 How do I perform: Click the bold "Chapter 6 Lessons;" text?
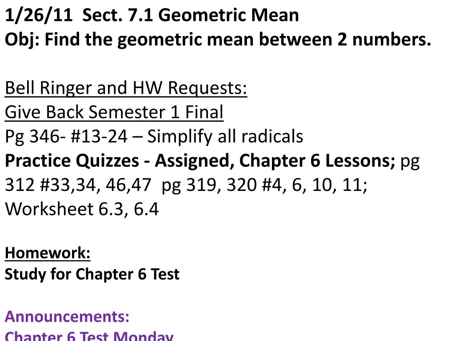(317, 161)
